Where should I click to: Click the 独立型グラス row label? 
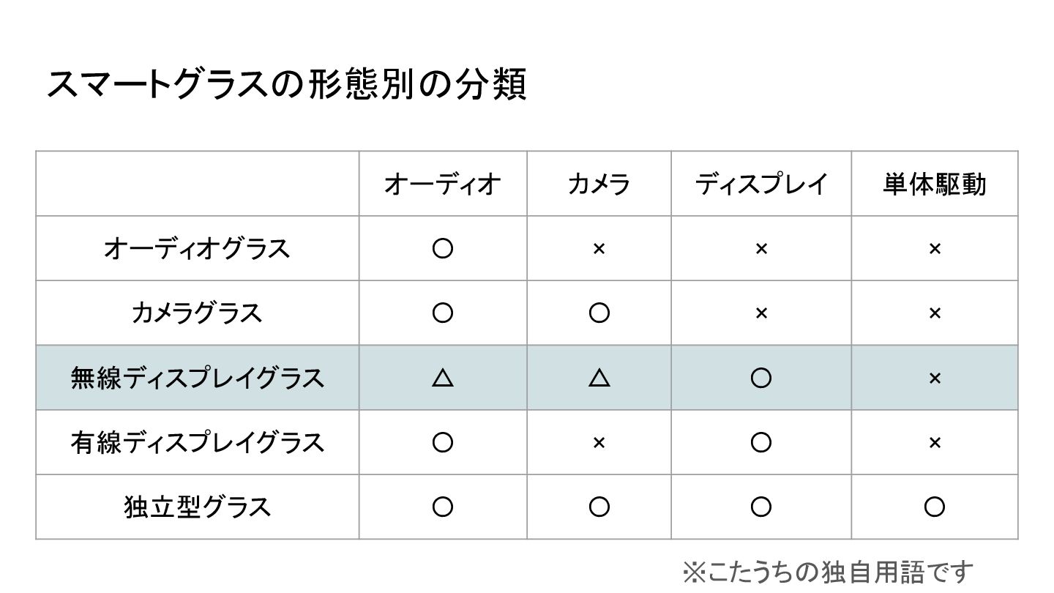pyautogui.click(x=197, y=507)
